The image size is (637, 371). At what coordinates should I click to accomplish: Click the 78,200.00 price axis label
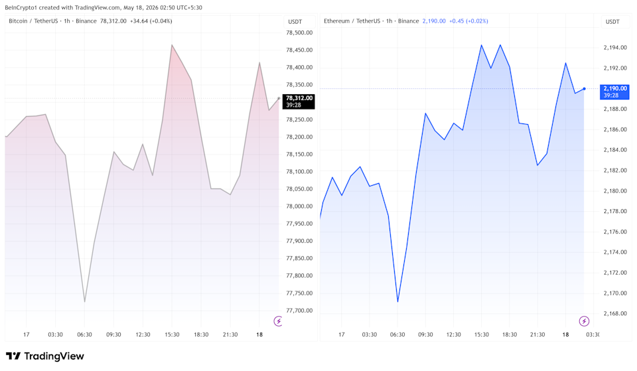[x=299, y=137]
